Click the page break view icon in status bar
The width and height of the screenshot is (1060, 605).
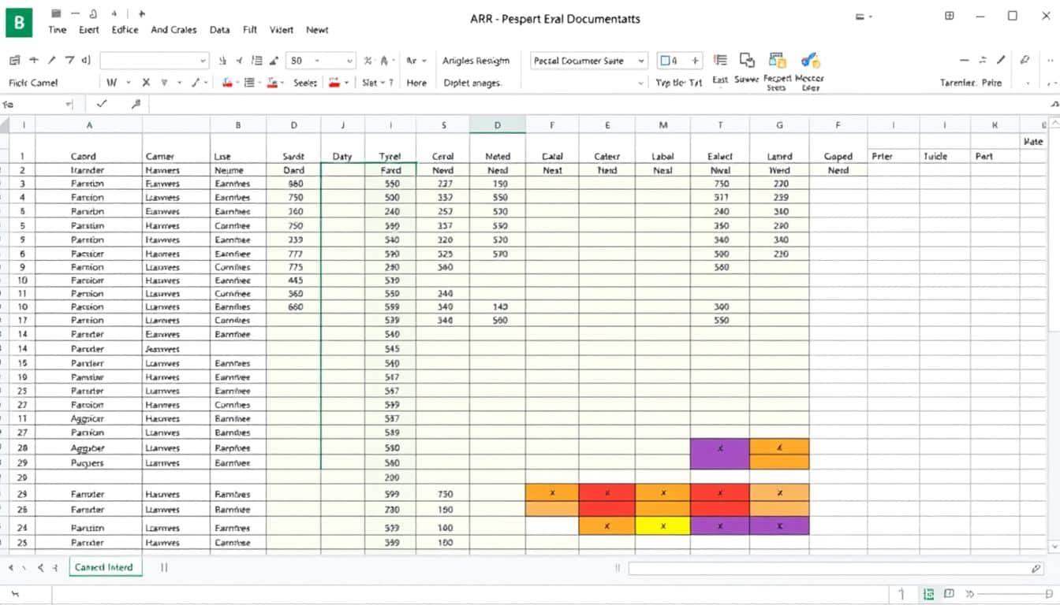(949, 594)
